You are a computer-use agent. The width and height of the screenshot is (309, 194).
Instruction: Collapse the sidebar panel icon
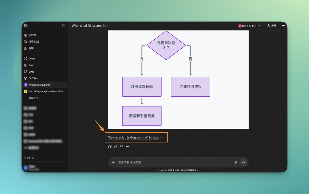pyautogui.click(x=64, y=26)
